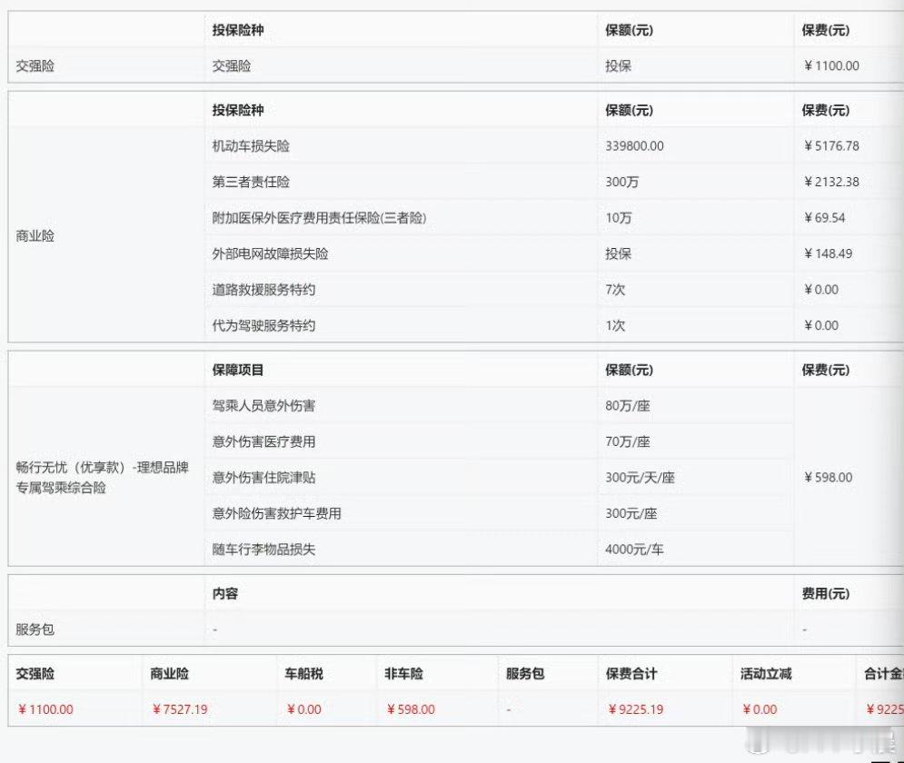Select the 意外伤害住院津贴 row label

pyautogui.click(x=263, y=477)
